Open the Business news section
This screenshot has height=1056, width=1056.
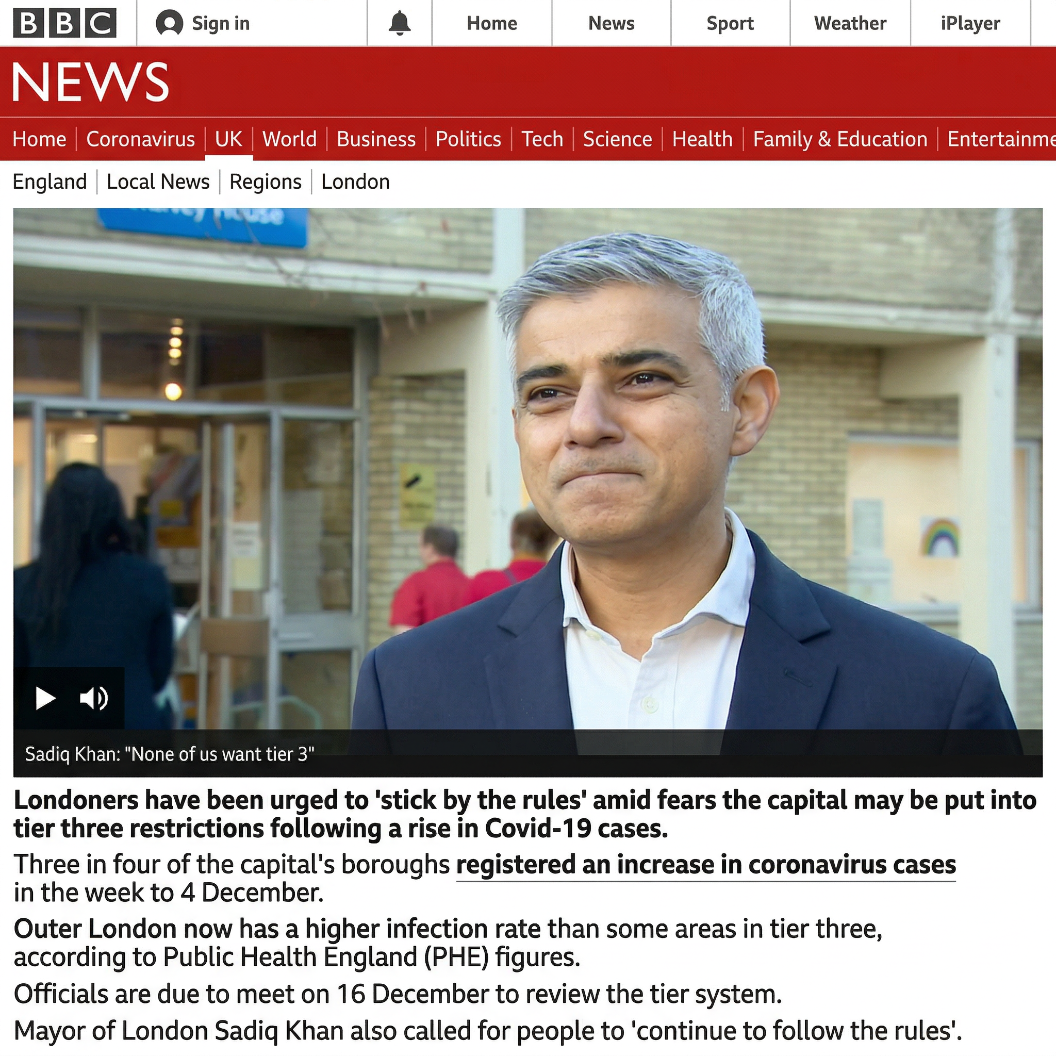(x=376, y=139)
